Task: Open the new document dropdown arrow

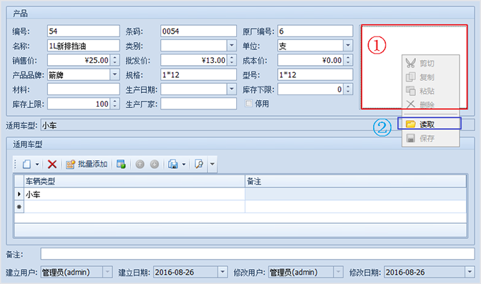Action: click(x=37, y=165)
